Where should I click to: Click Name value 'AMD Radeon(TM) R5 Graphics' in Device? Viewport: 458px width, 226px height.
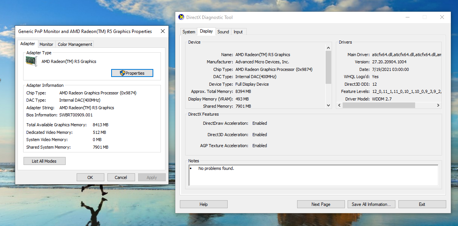pyautogui.click(x=263, y=55)
